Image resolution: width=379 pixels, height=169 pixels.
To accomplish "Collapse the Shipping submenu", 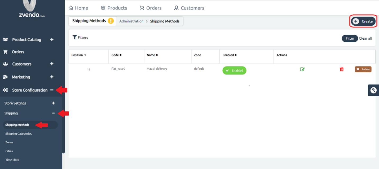I will [x=53, y=113].
